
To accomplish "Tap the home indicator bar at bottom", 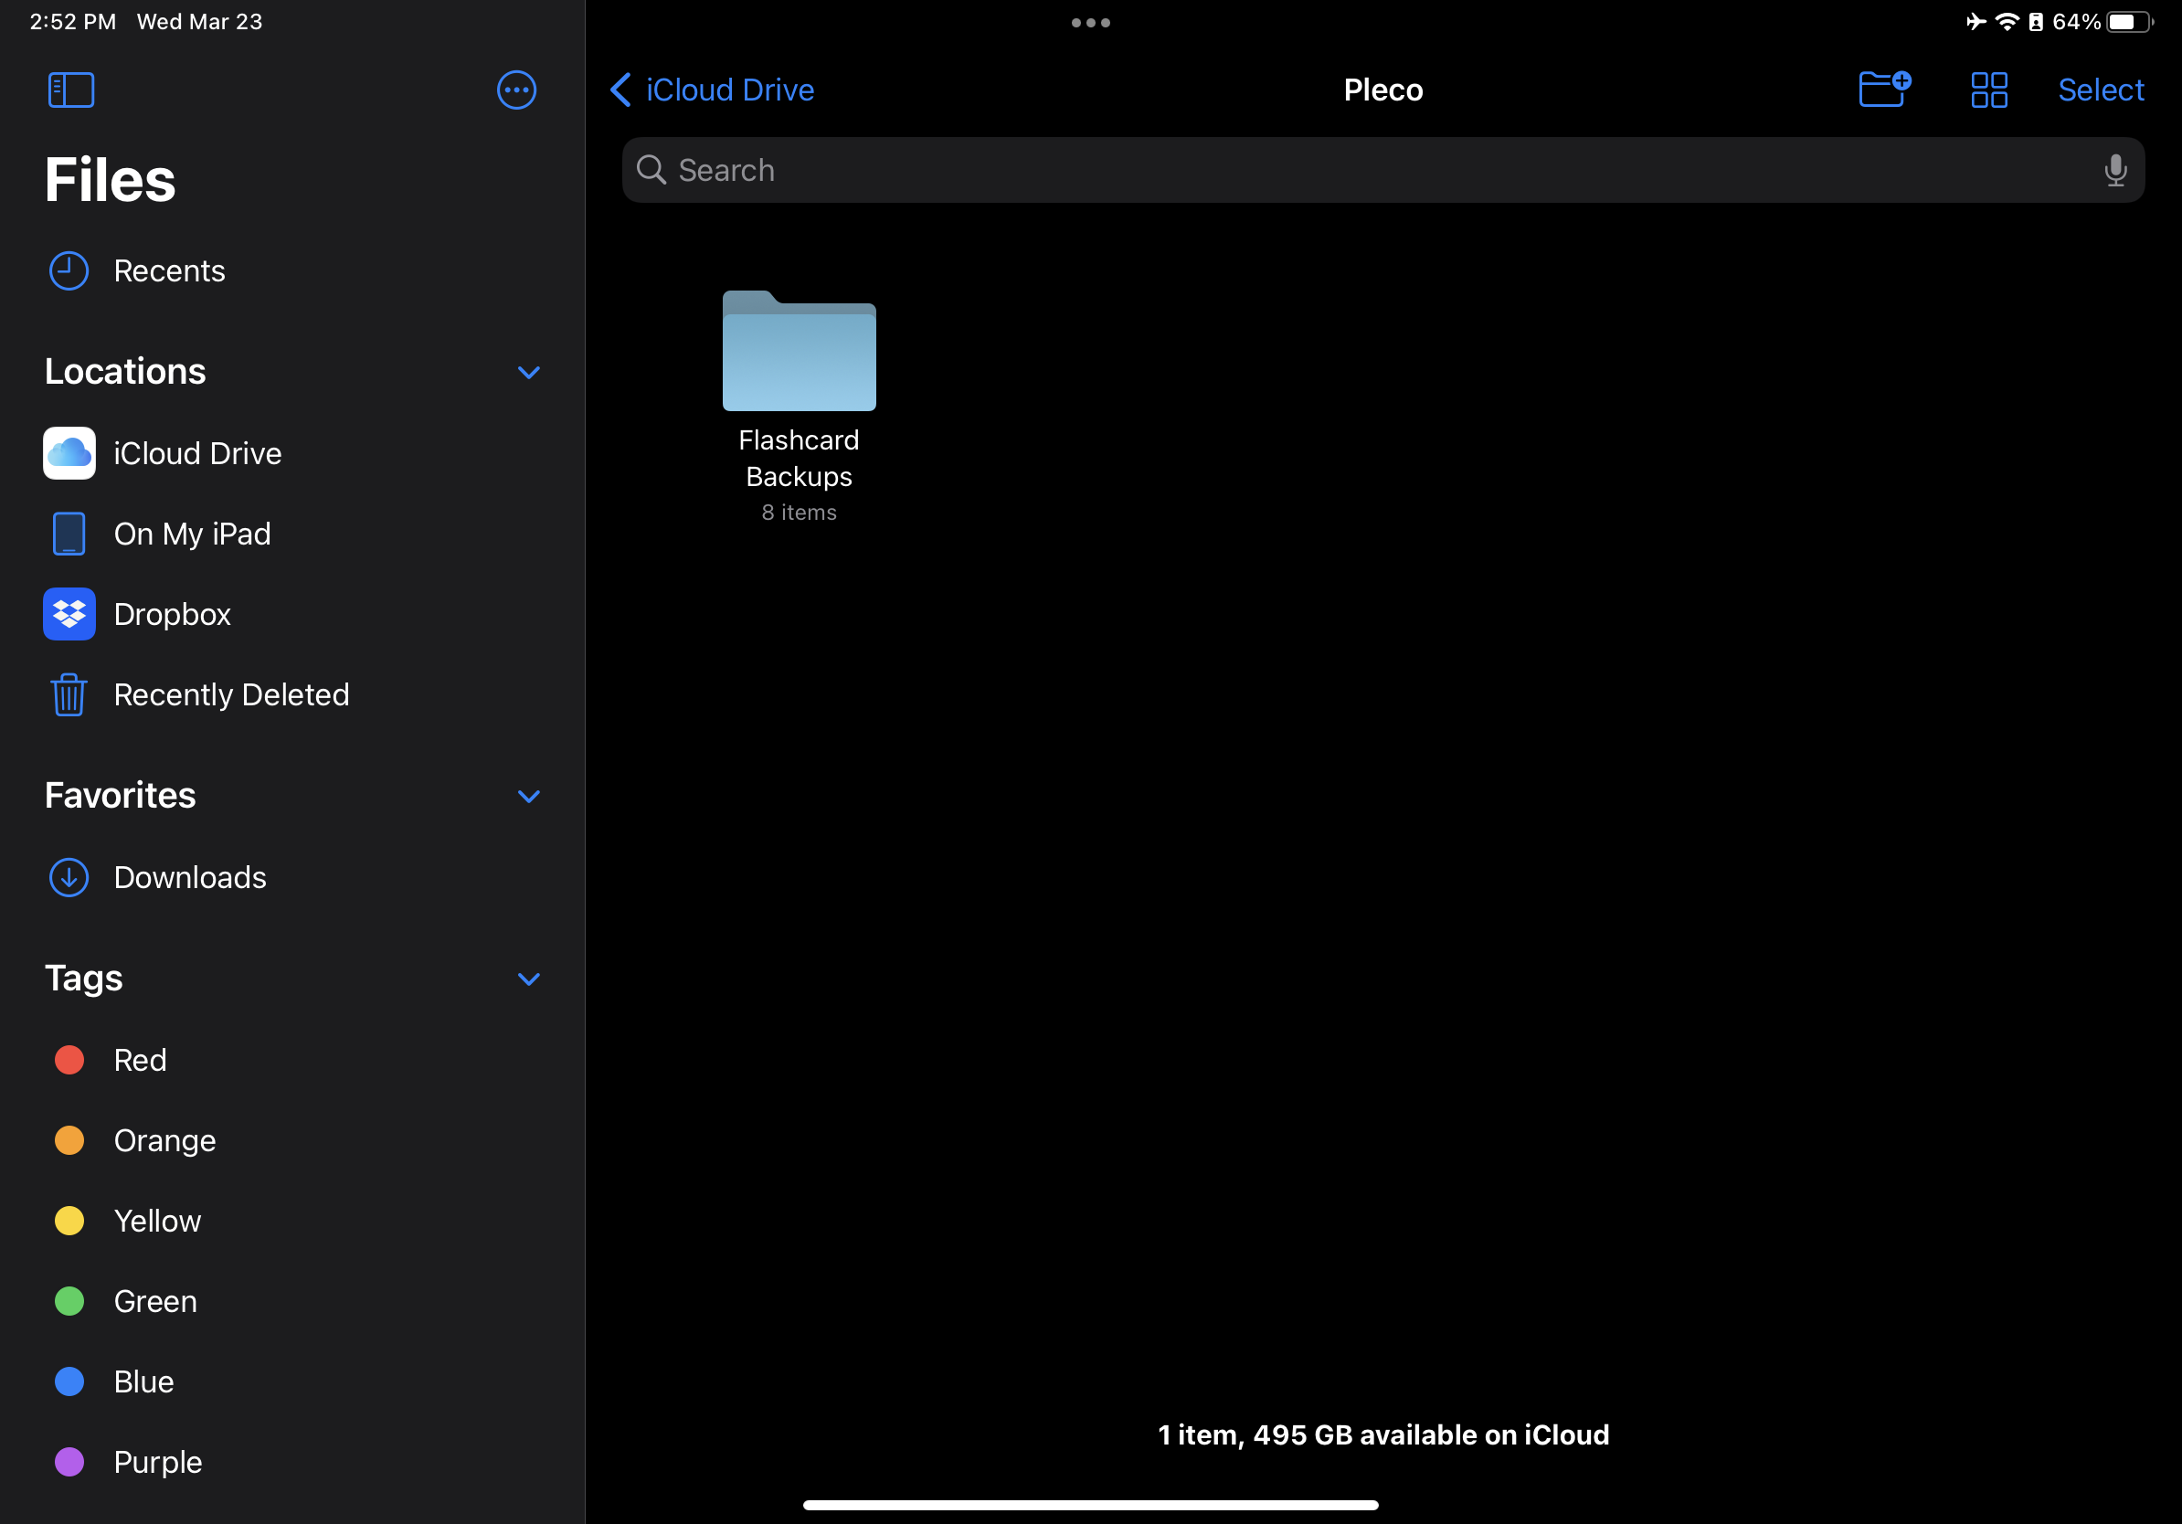I will tap(1090, 1505).
